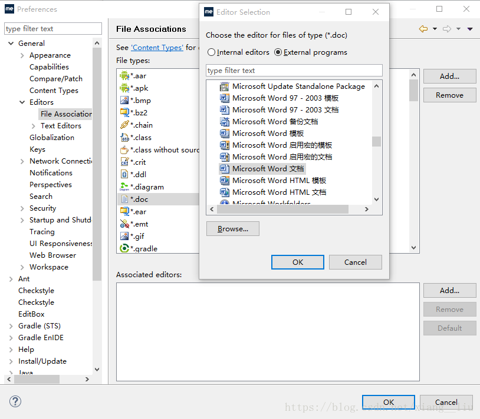480x419 pixels.
Task: Open the Preferences help question mark
Action: tap(15, 401)
